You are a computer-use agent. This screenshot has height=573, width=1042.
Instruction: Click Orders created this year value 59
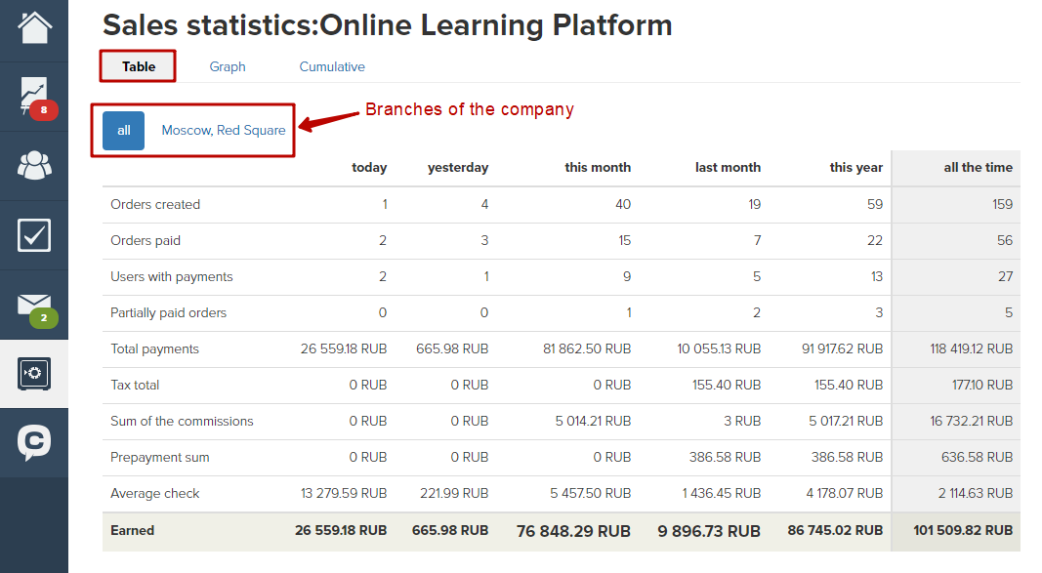[x=875, y=204]
